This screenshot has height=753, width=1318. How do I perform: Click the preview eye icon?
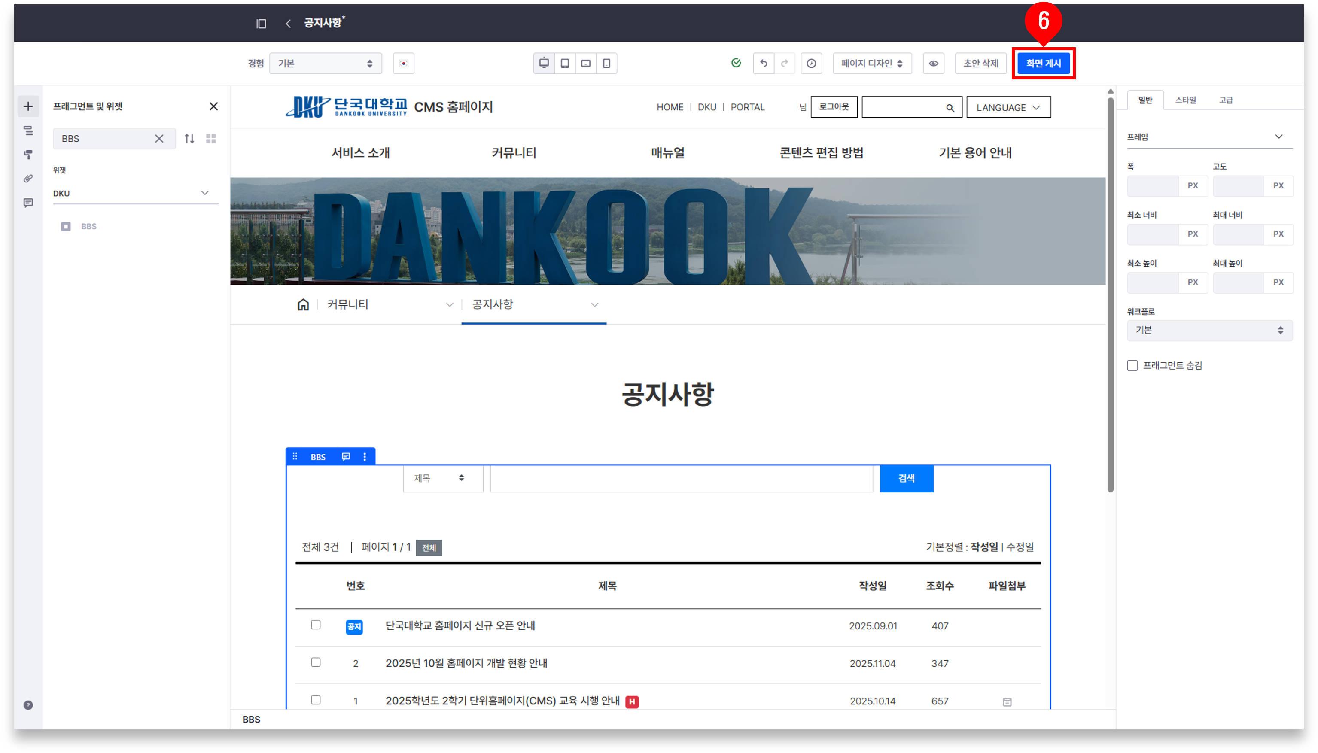[x=933, y=64]
